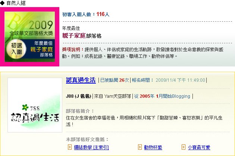Click the green flower logo in thumbnail
The width and height of the screenshot is (235, 156).
(25, 107)
